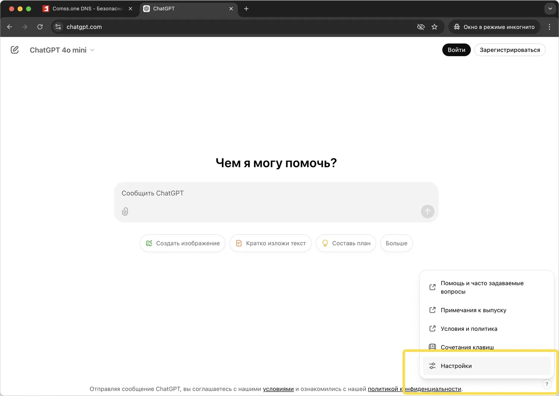Close the ChatGPT tab
This screenshot has height=396, width=559.
tap(231, 9)
